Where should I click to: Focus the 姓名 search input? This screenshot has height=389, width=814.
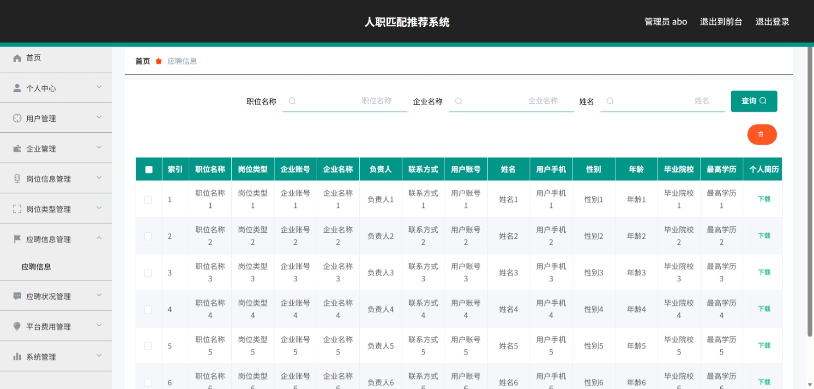click(x=663, y=101)
